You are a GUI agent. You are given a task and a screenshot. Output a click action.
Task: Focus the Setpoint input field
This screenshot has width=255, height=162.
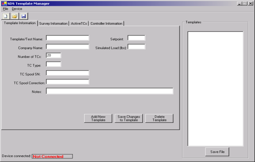(136, 38)
